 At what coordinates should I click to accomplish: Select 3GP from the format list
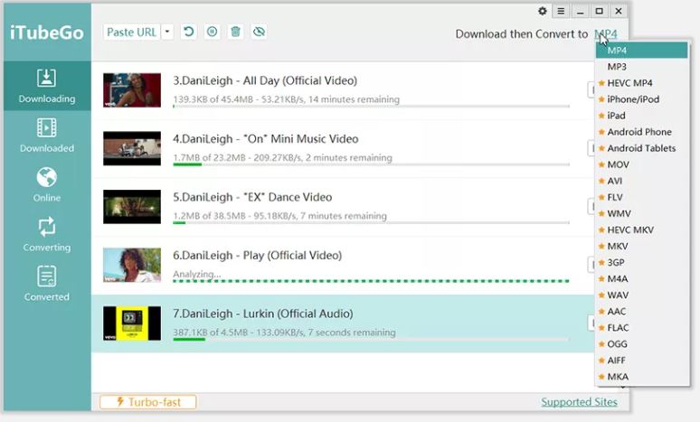[x=641, y=262]
